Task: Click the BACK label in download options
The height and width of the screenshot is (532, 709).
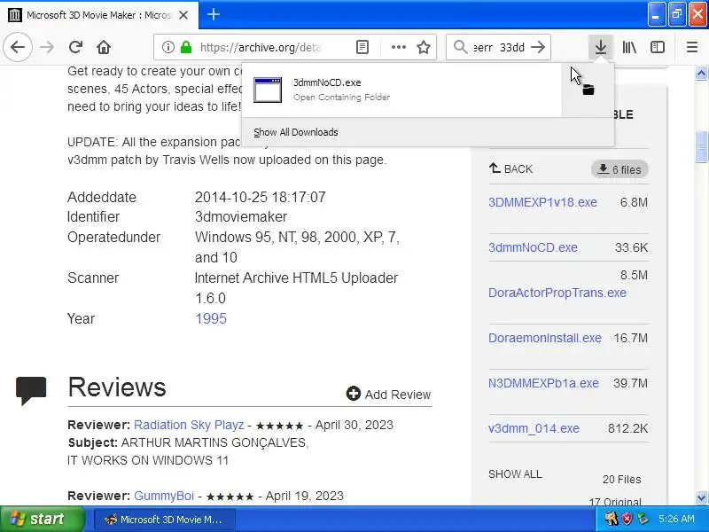Action: (x=518, y=168)
